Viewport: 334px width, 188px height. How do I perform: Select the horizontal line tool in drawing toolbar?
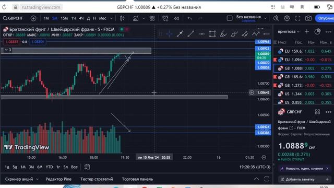tap(201, 34)
